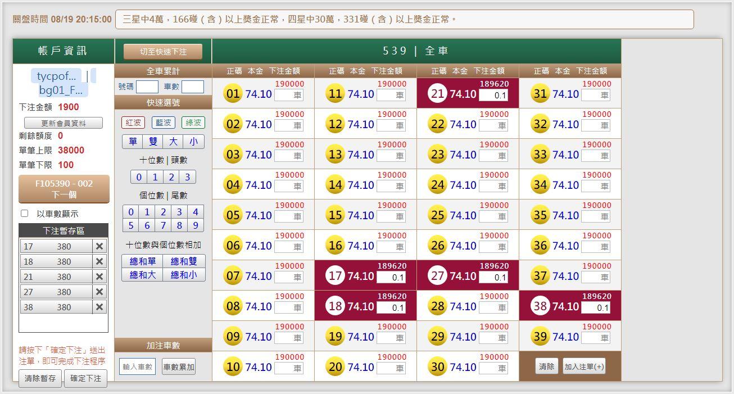Select yellow number ball 39
Viewport: 734px width, 394px height.
click(540, 337)
